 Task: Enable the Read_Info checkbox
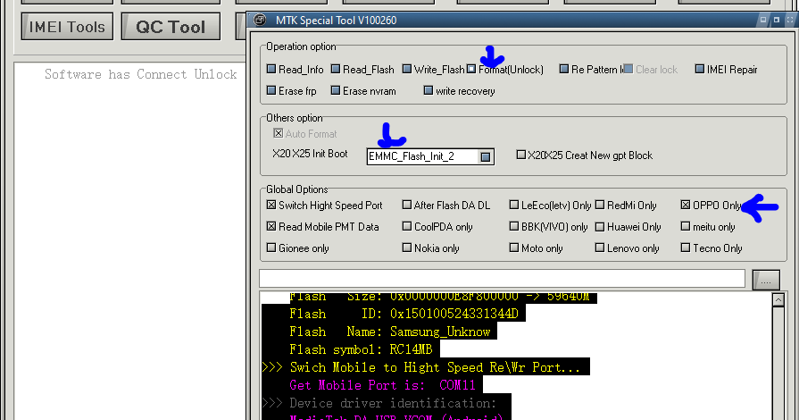click(271, 69)
